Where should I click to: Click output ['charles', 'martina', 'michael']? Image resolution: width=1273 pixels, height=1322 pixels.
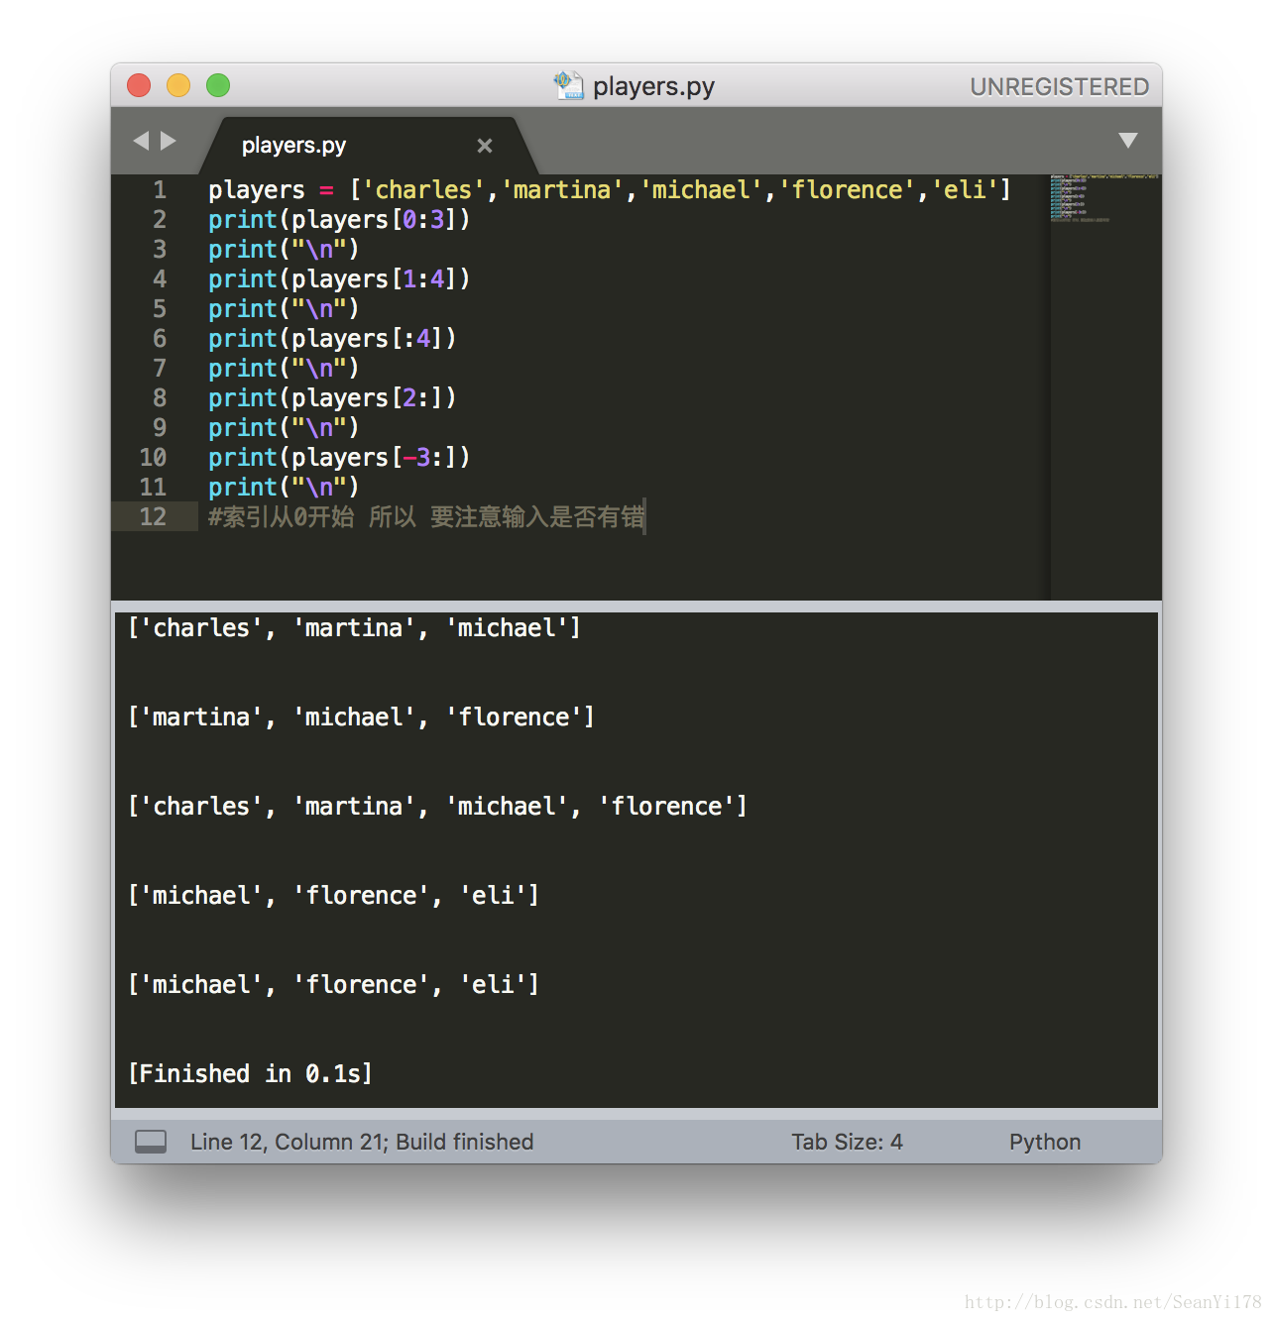[x=354, y=627]
